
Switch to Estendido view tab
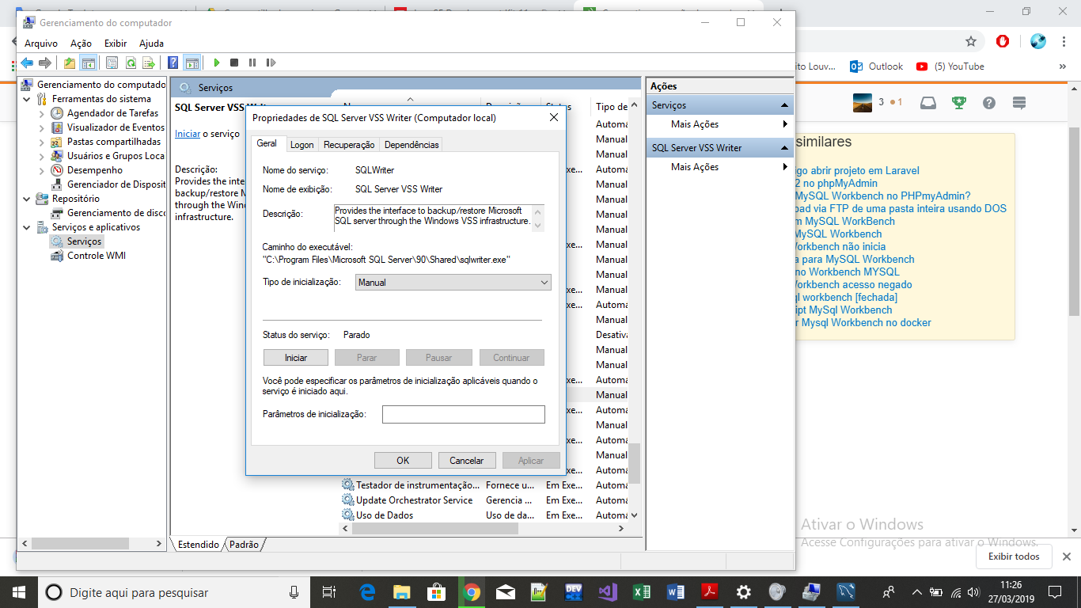click(x=198, y=545)
